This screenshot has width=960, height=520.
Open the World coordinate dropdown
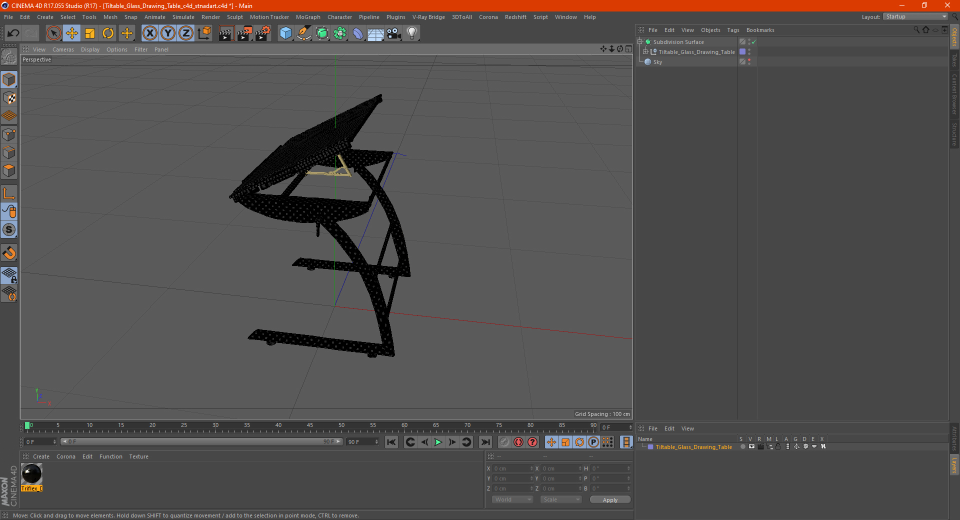(512, 499)
